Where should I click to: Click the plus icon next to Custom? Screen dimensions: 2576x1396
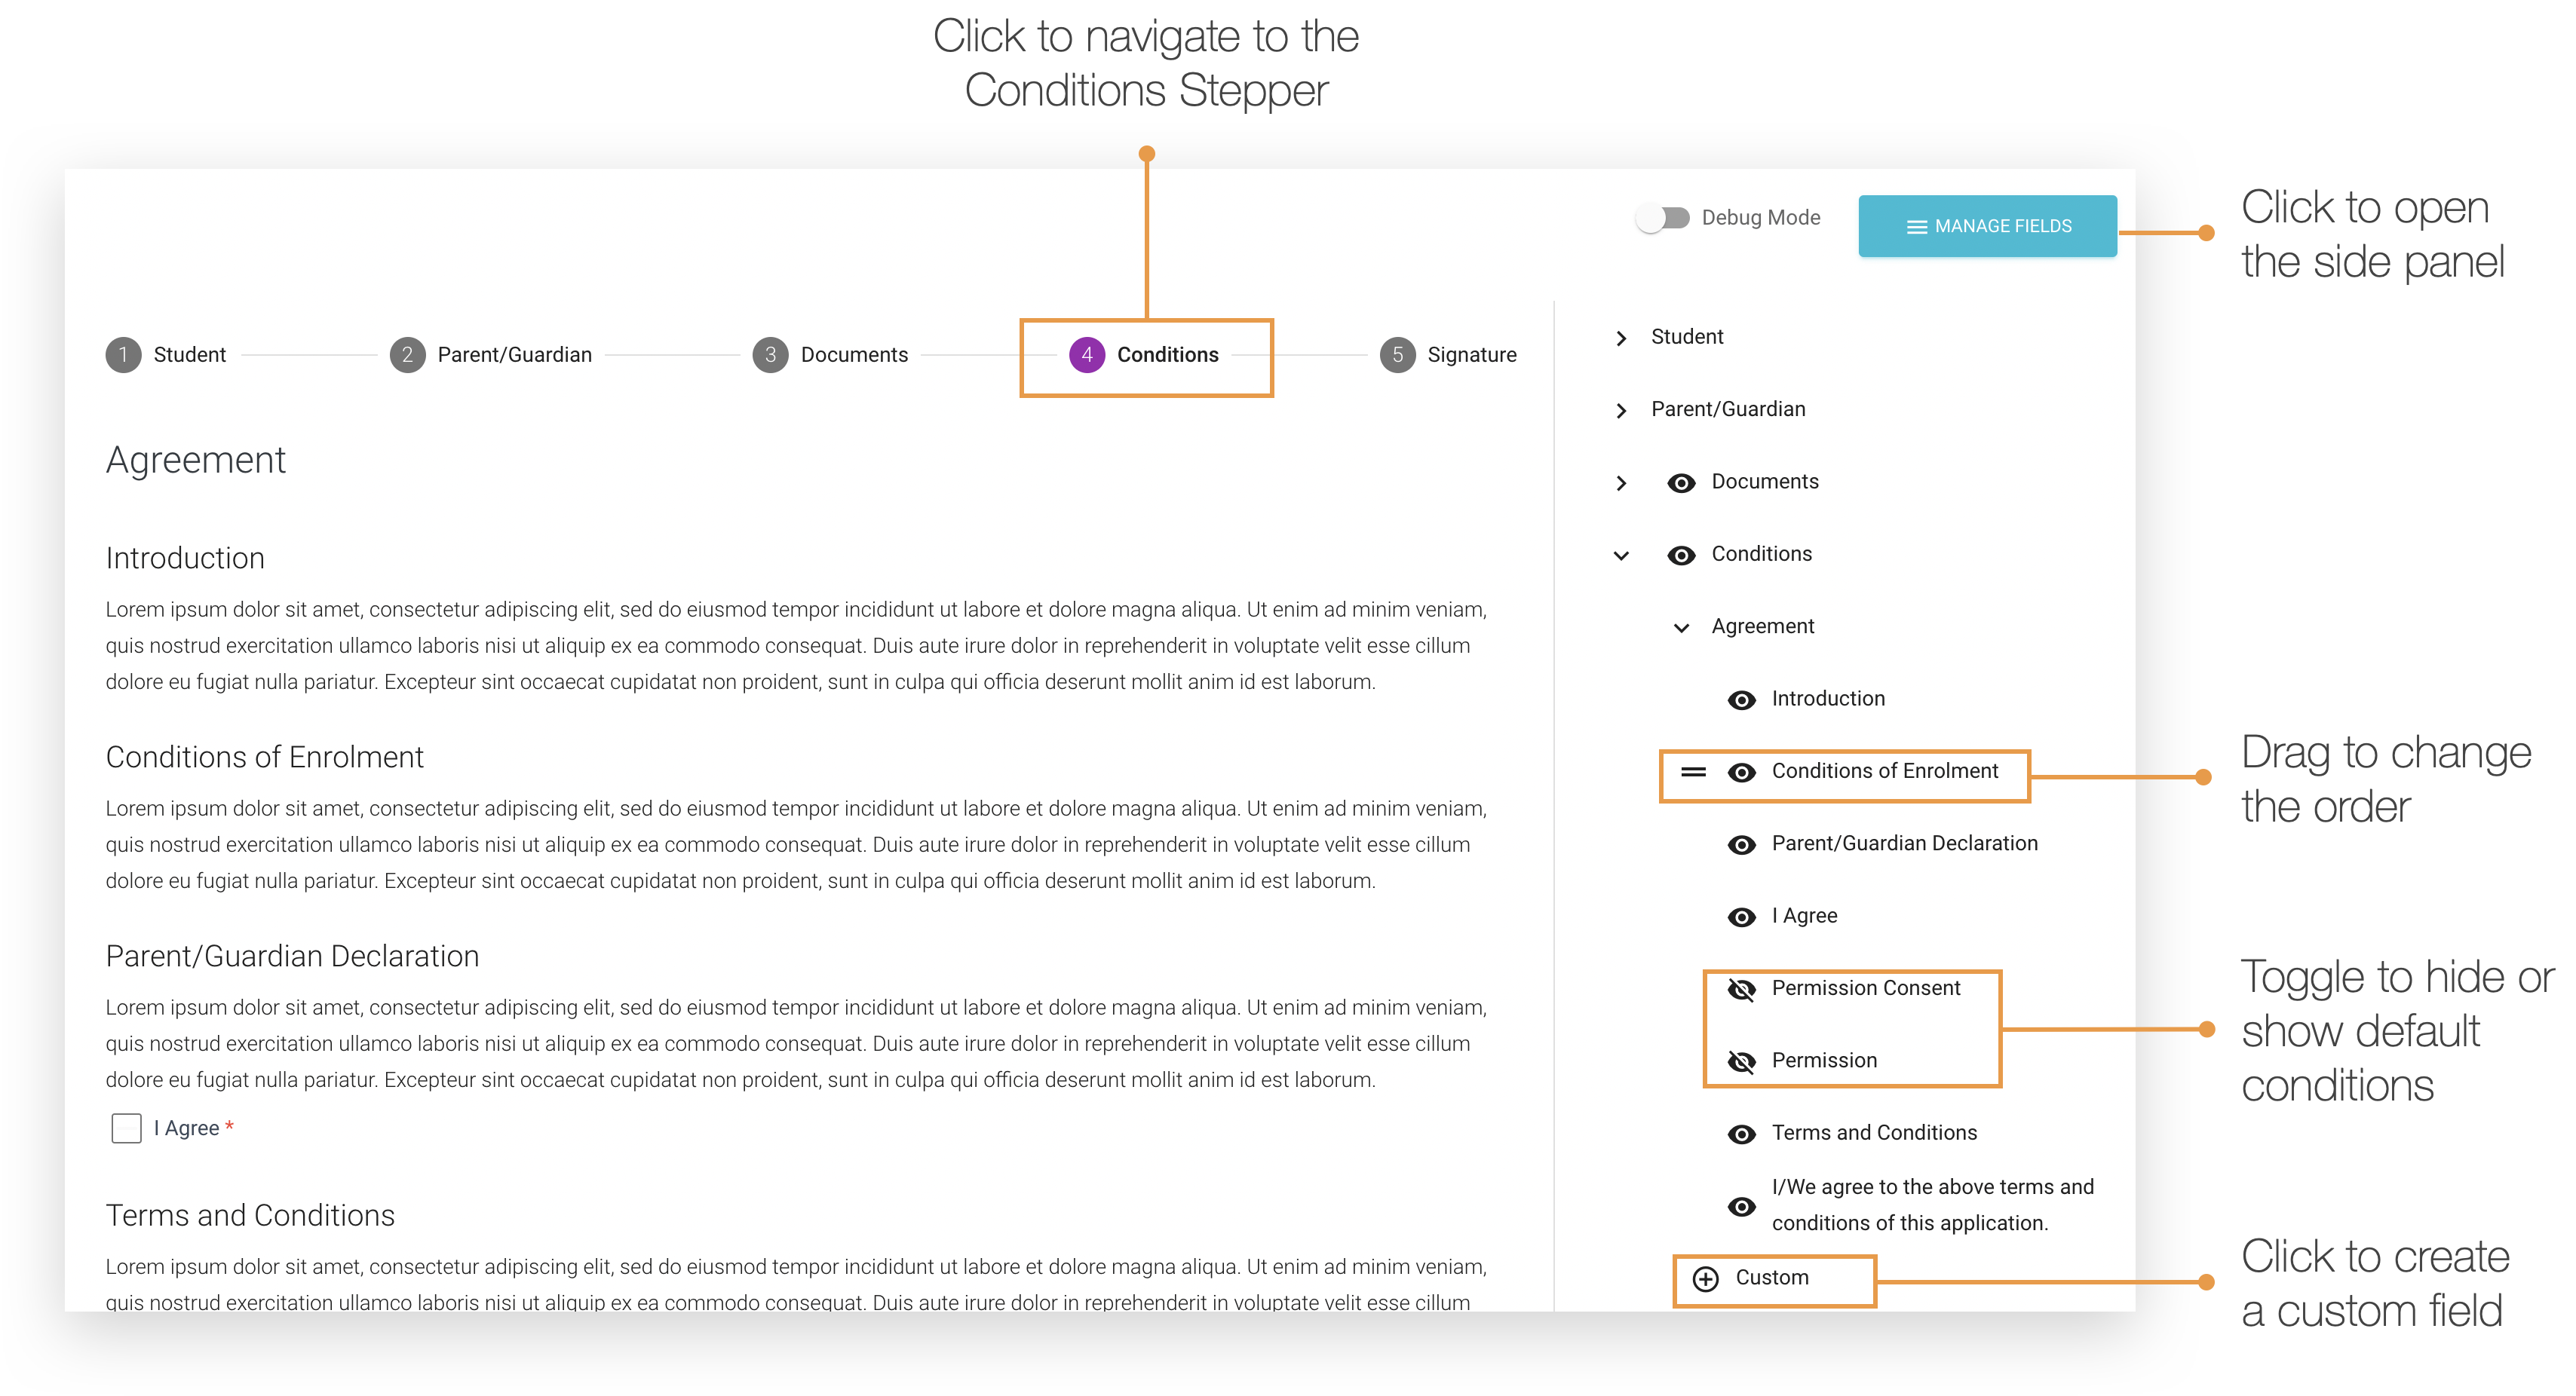tap(1705, 1278)
